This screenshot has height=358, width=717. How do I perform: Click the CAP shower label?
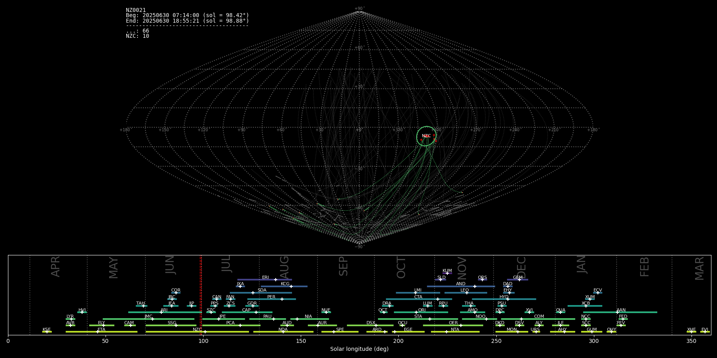tap(247, 310)
